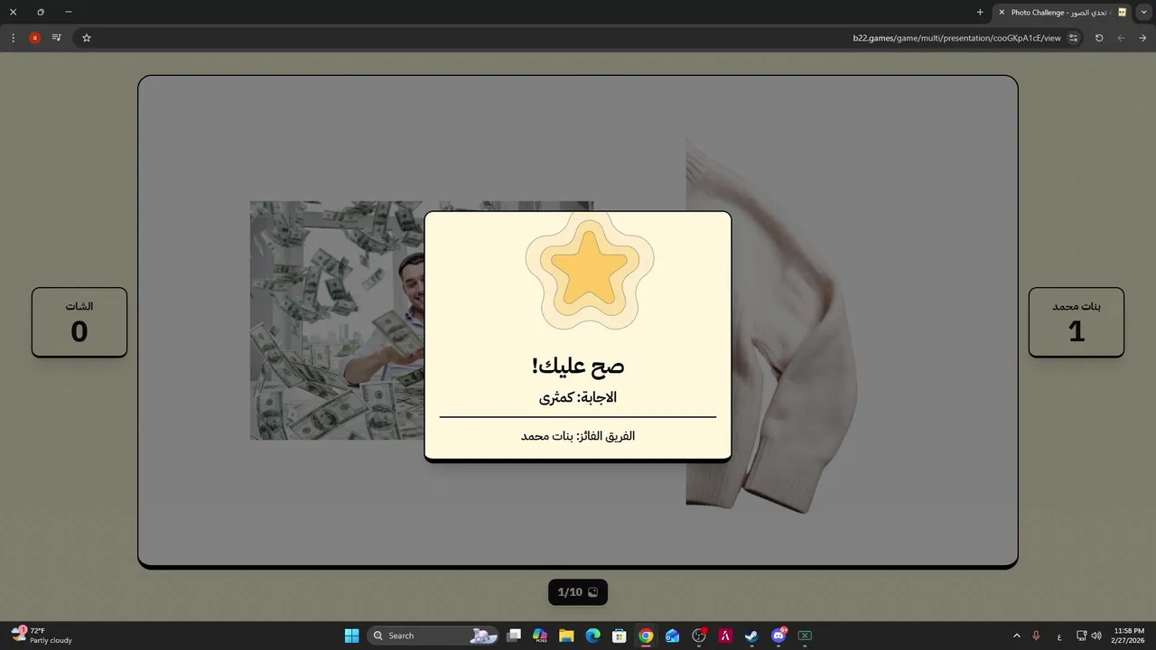Click the taskbar Search box
The image size is (1156, 650).
(x=433, y=636)
